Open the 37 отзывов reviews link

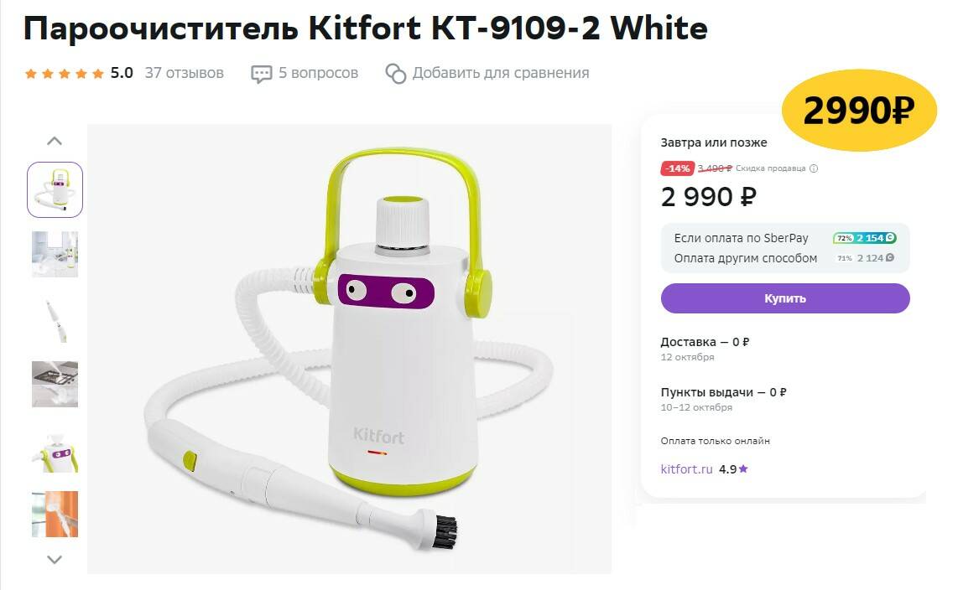[185, 73]
